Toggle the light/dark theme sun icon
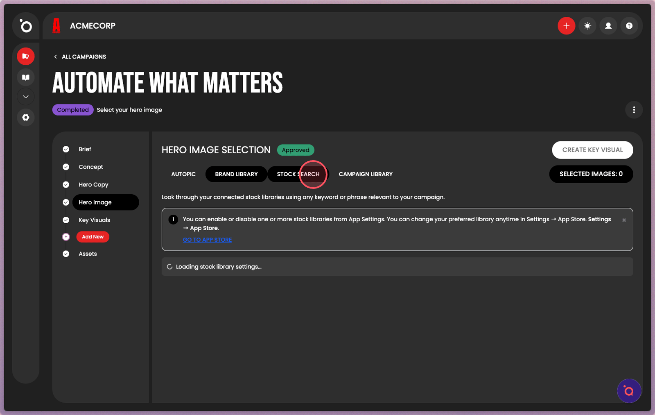The width and height of the screenshot is (655, 415). tap(587, 26)
